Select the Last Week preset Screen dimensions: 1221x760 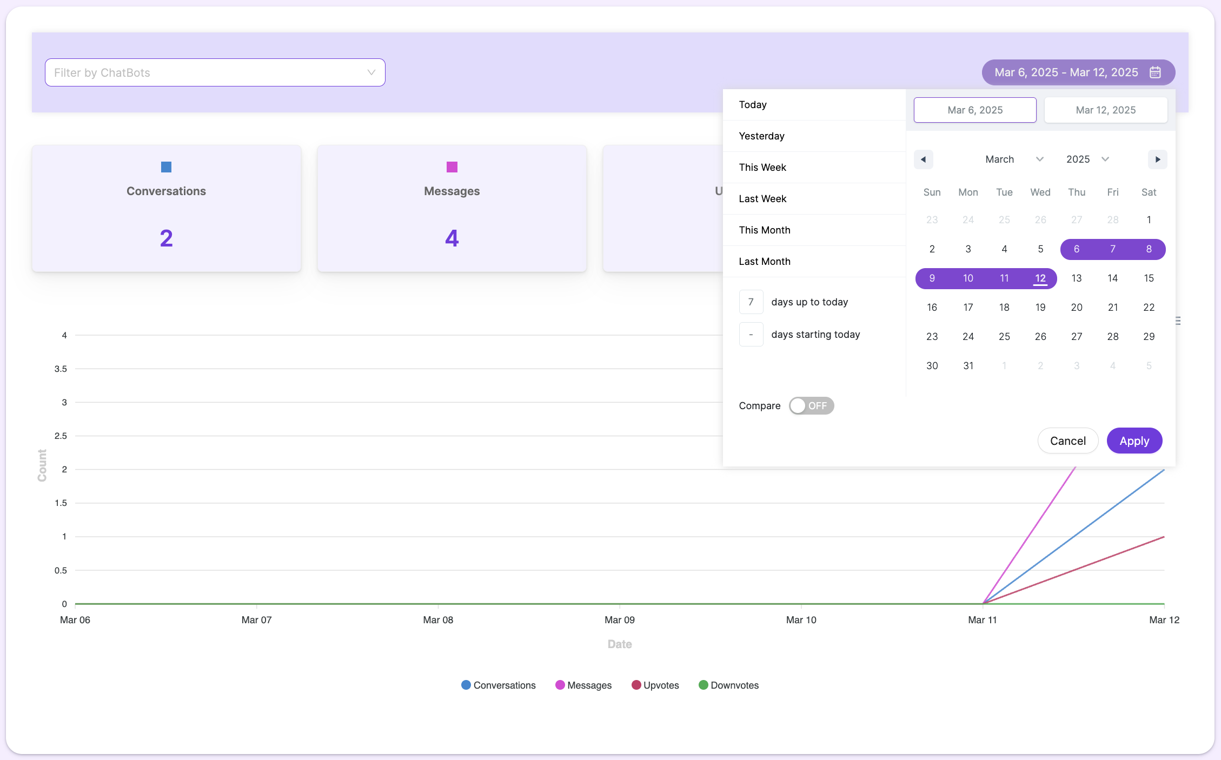(x=762, y=199)
